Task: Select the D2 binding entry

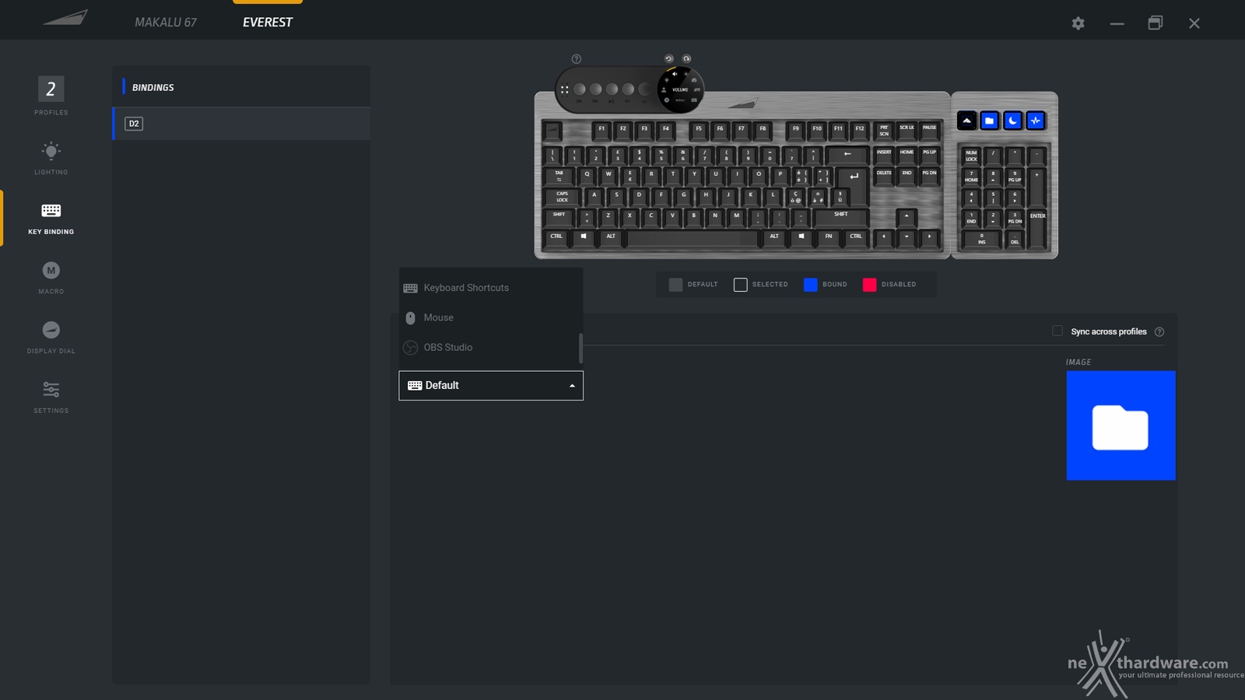Action: (241, 124)
